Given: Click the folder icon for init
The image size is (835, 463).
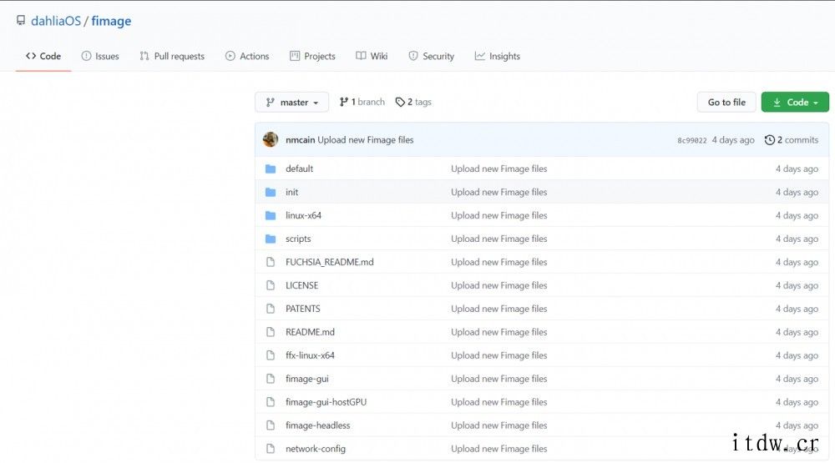Looking at the screenshot, I should [271, 192].
